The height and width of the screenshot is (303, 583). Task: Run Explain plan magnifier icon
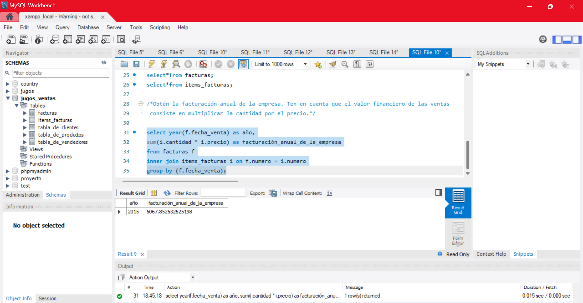pos(176,64)
